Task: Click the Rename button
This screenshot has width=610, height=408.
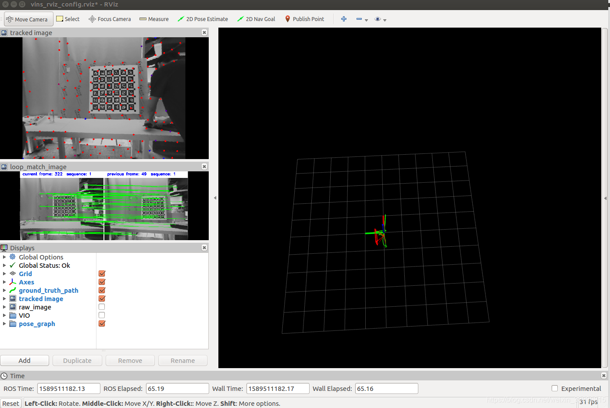Action: tap(182, 360)
